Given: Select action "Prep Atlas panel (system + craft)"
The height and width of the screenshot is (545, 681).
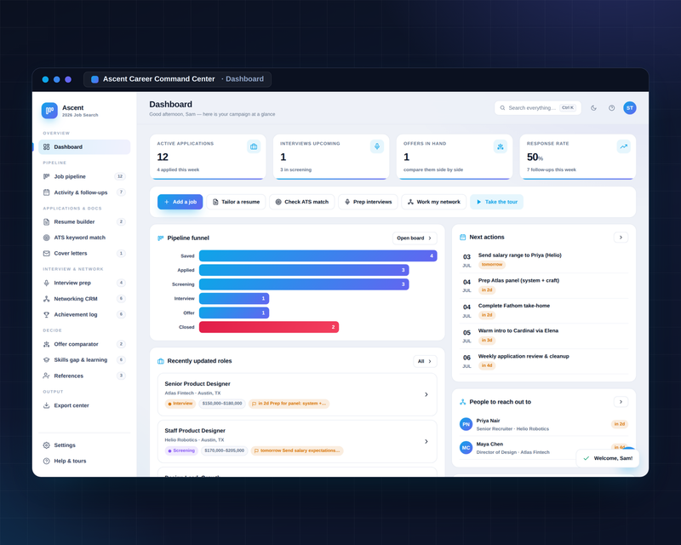Looking at the screenshot, I should (544, 285).
